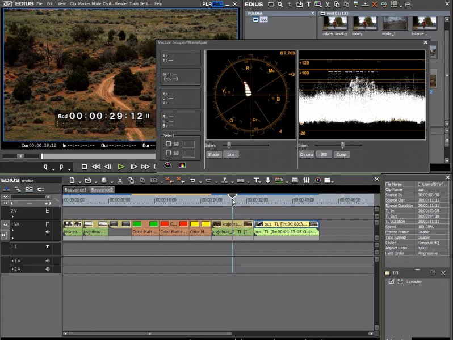
Task: Click the Copy icon in the timeline toolbar
Action: 131,180
